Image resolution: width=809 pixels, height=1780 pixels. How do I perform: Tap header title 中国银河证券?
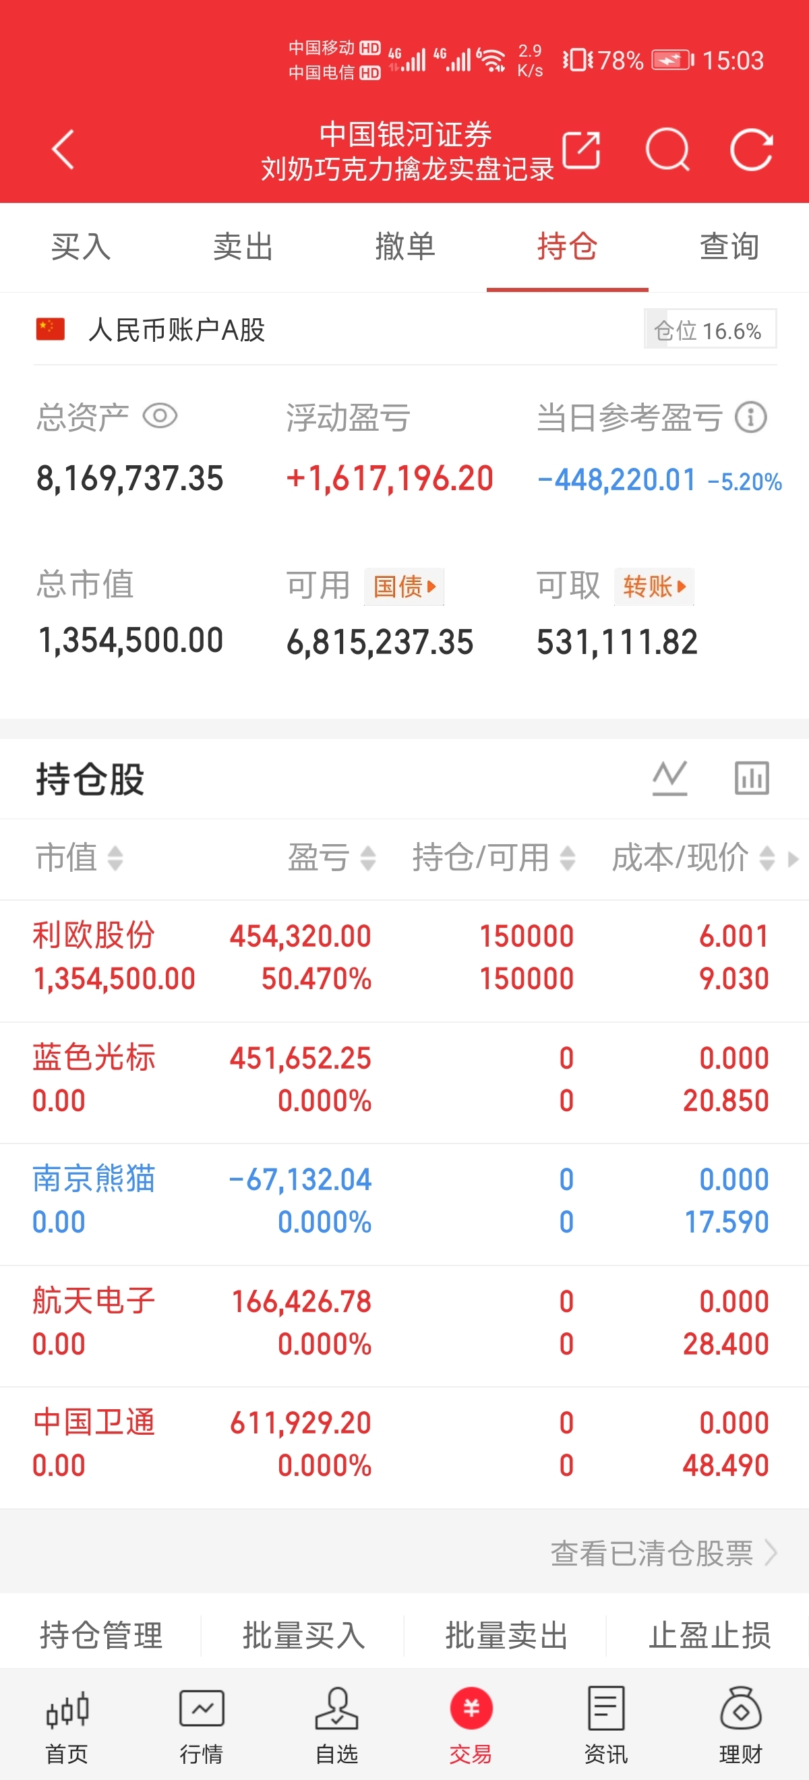(x=406, y=133)
